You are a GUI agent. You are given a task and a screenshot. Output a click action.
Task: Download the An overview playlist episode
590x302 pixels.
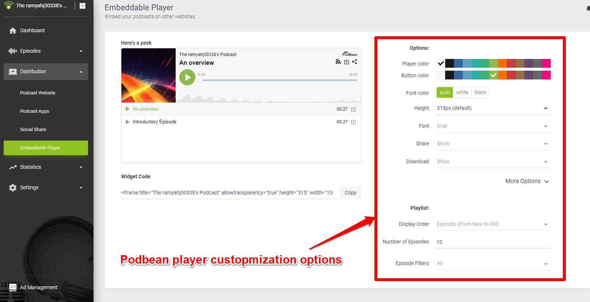pos(353,109)
